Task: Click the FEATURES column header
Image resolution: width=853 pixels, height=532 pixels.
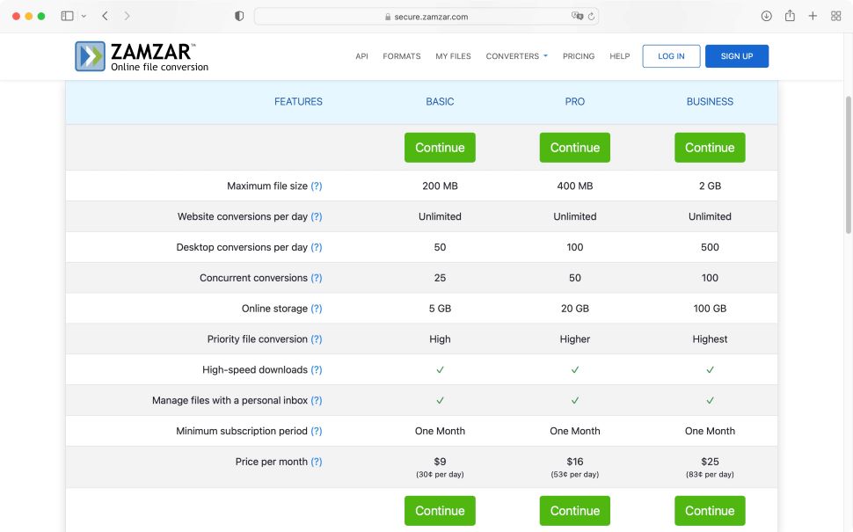Action: tap(298, 102)
